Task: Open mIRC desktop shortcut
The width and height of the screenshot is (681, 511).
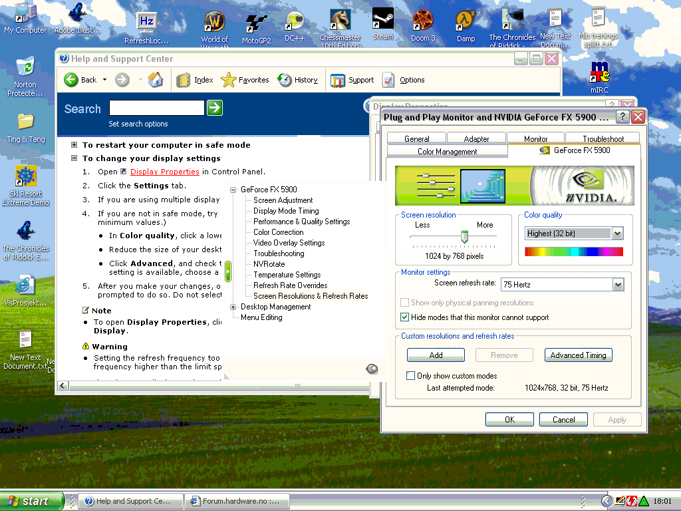Action: [x=599, y=77]
